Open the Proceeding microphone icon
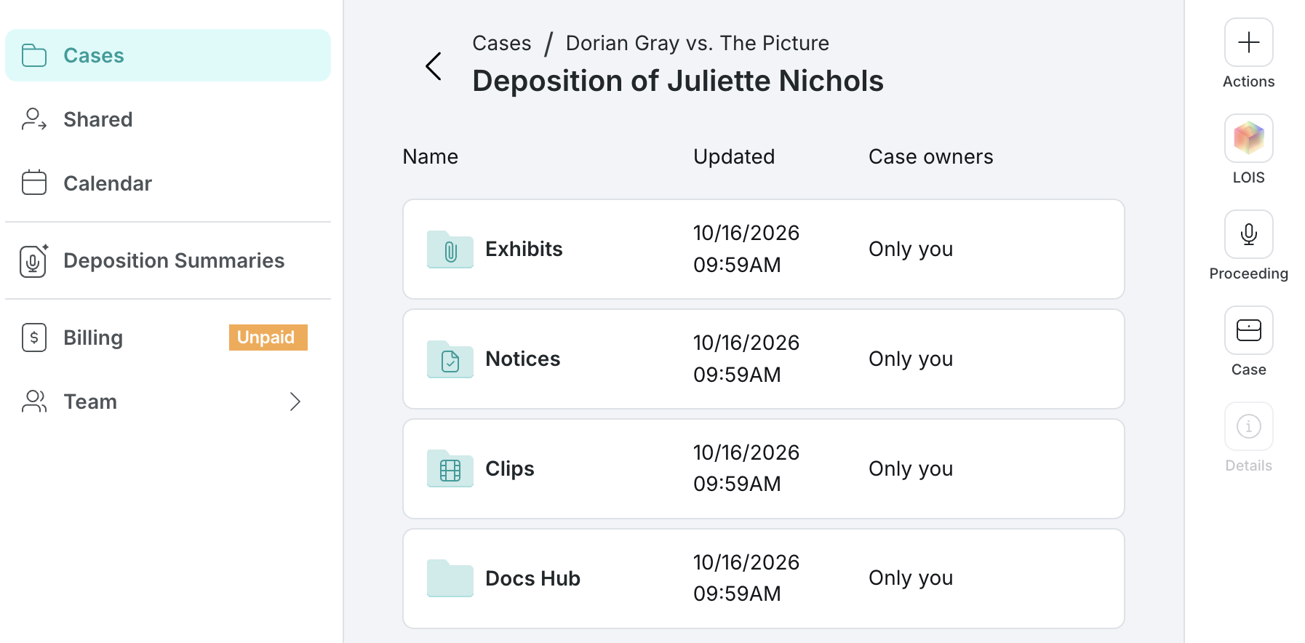The width and height of the screenshot is (1305, 643). click(1248, 234)
